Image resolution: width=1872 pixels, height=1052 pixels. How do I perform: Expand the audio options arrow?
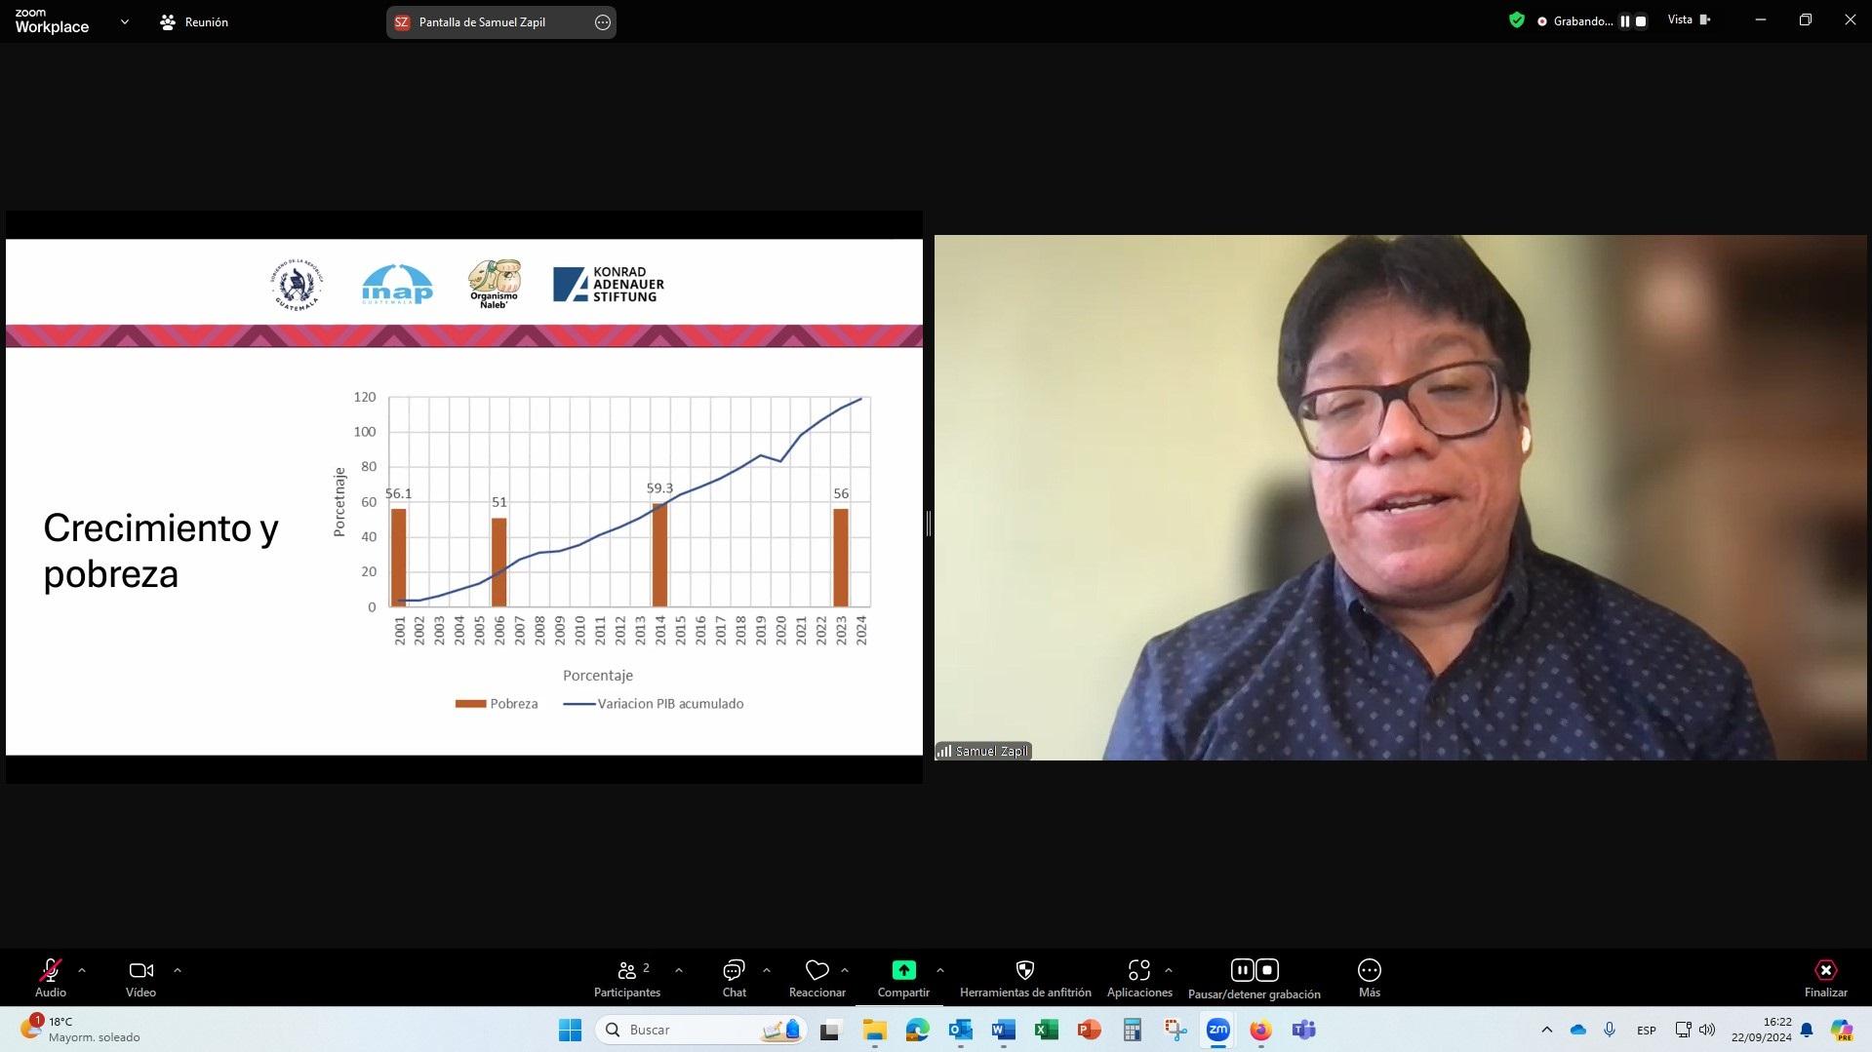pyautogui.click(x=82, y=970)
